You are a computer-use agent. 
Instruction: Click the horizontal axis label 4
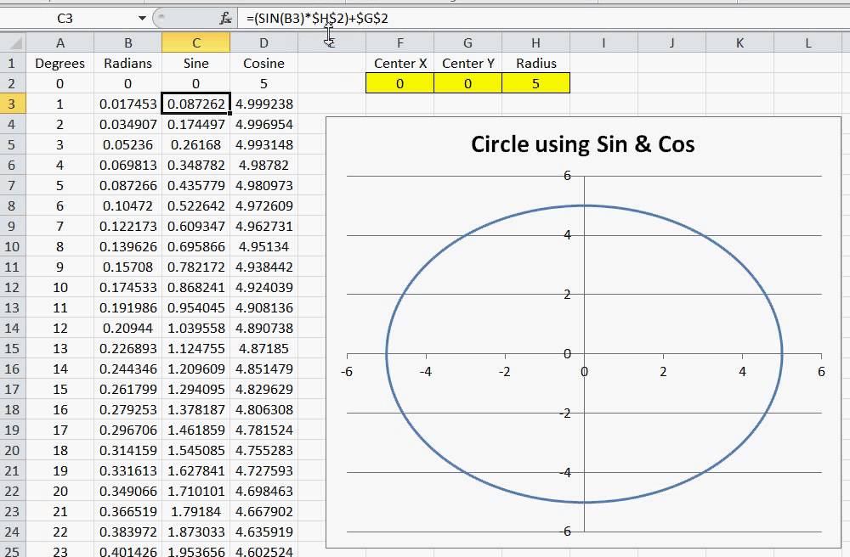pos(742,372)
